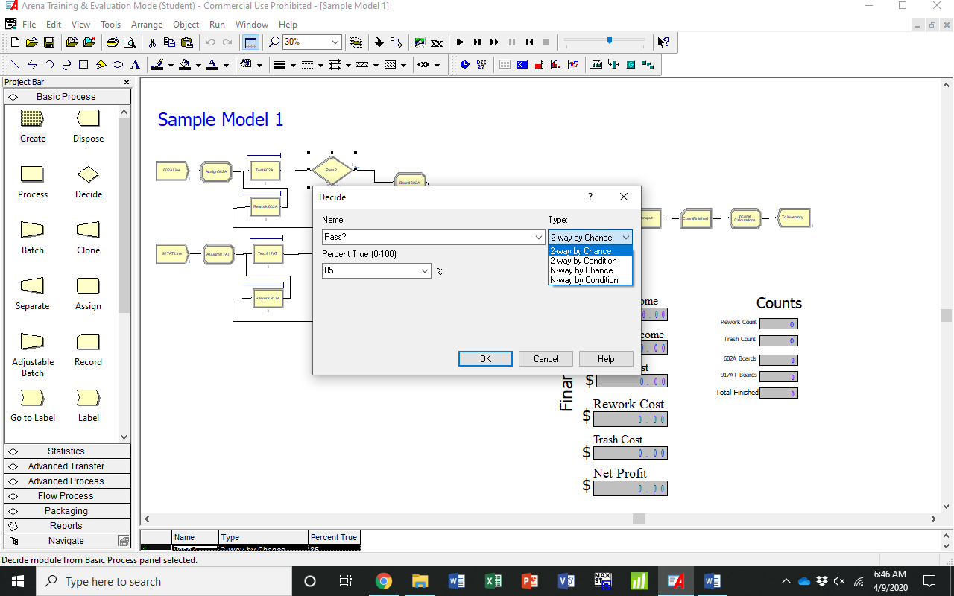Open the Tools menu
This screenshot has height=596, width=954.
click(x=110, y=25)
